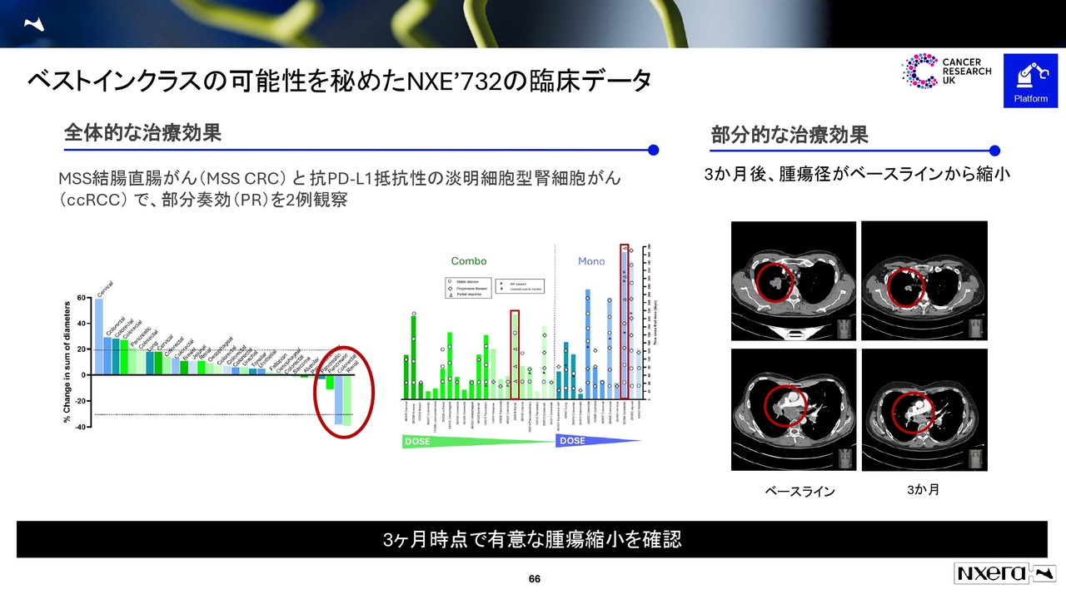The width and height of the screenshot is (1066, 599).
Task: Open the bottom-left baseline CT scan image
Action: coord(793,409)
